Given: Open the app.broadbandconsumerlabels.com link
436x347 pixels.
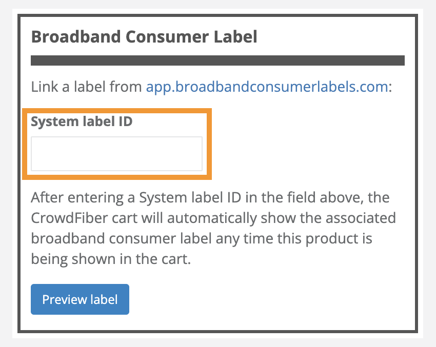Looking at the screenshot, I should [x=265, y=87].
